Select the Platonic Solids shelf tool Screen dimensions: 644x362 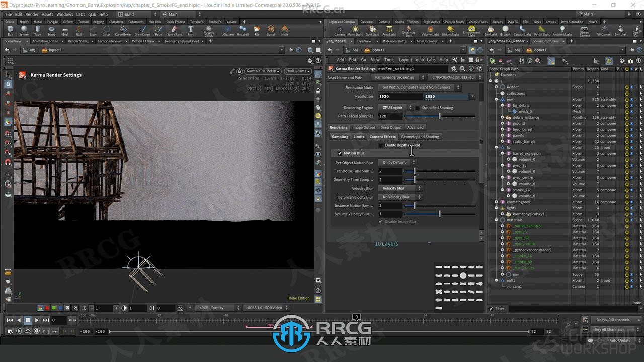pyautogui.click(x=209, y=31)
